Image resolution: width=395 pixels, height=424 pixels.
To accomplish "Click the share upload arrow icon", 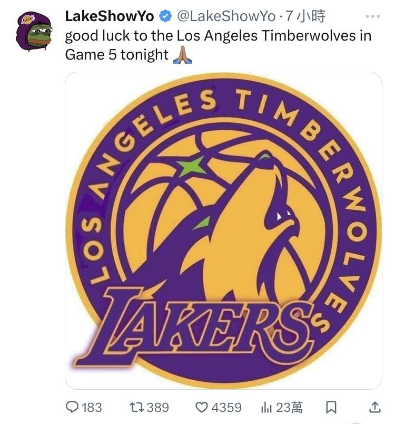I will (x=375, y=407).
